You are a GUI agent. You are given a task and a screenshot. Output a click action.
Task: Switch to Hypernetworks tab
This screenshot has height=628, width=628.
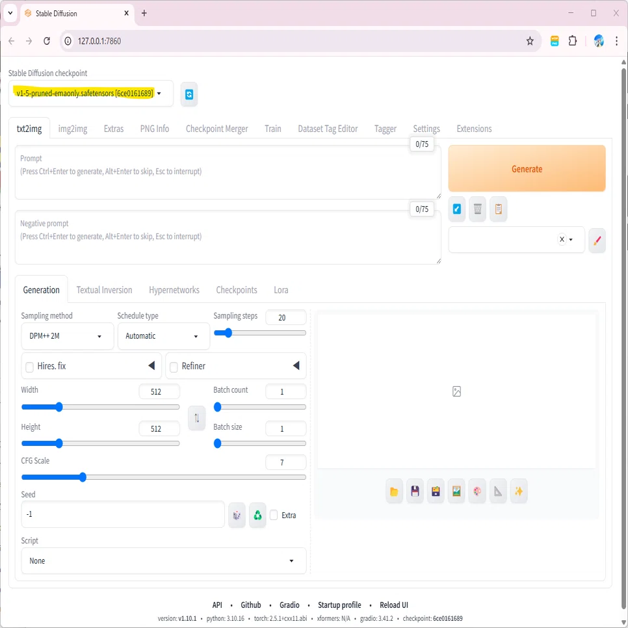(174, 290)
